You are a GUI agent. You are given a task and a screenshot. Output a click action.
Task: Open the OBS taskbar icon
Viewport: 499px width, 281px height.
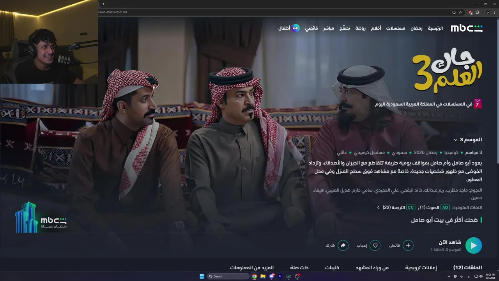(x=297, y=276)
